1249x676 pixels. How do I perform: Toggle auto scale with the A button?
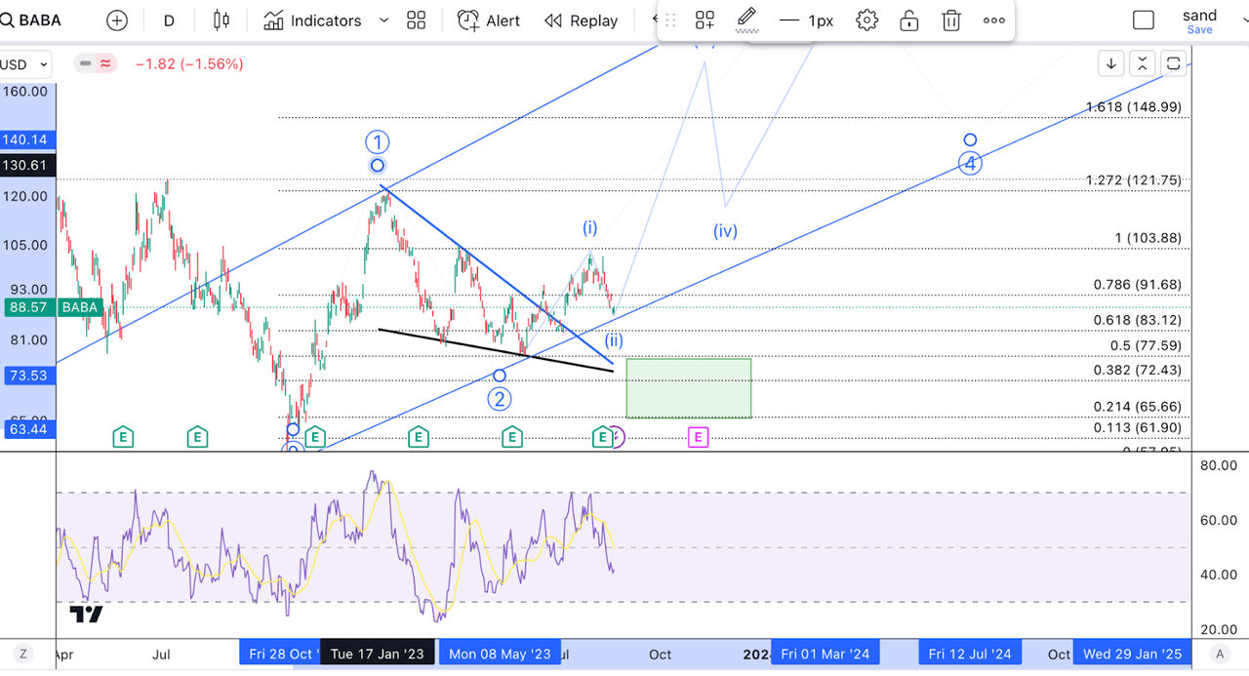click(1218, 655)
